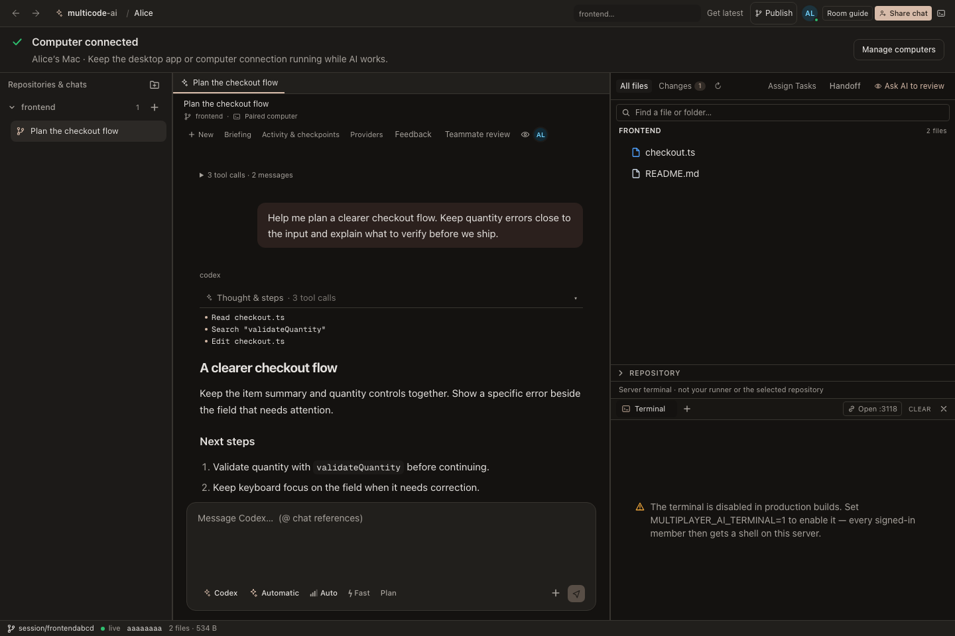Go forward with the right arrow icon

point(36,13)
